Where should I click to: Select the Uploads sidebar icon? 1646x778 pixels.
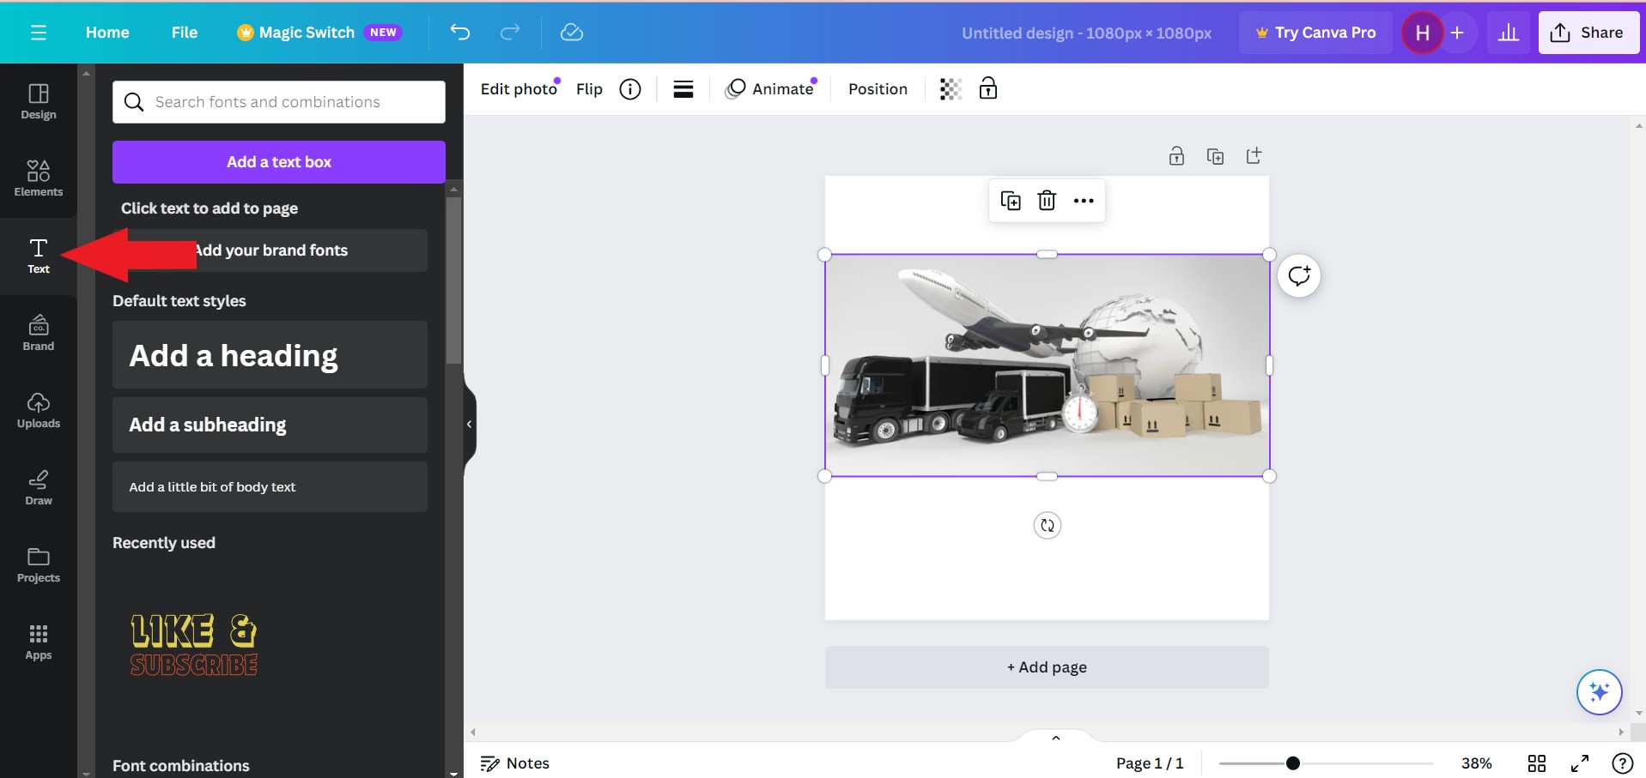(38, 410)
